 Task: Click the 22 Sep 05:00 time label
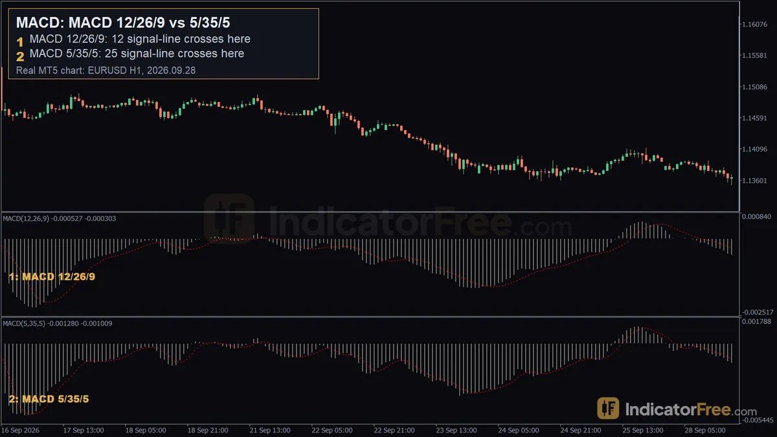coord(332,431)
